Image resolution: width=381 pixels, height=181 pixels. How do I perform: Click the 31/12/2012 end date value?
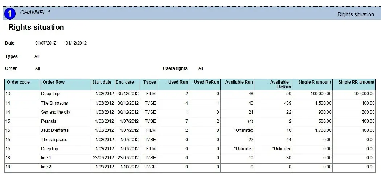[x=76, y=43]
